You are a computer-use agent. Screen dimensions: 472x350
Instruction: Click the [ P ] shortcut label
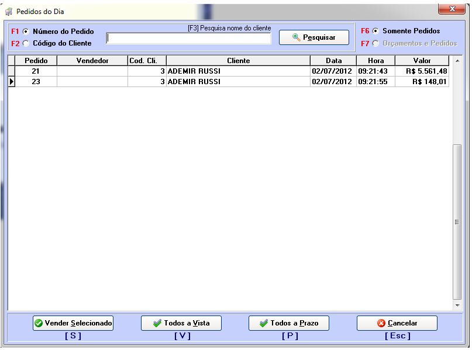click(x=290, y=336)
